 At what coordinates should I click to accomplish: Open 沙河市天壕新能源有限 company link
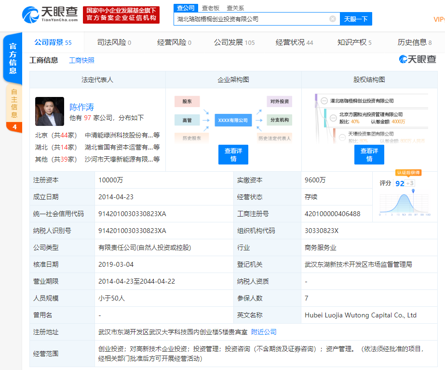point(122,159)
